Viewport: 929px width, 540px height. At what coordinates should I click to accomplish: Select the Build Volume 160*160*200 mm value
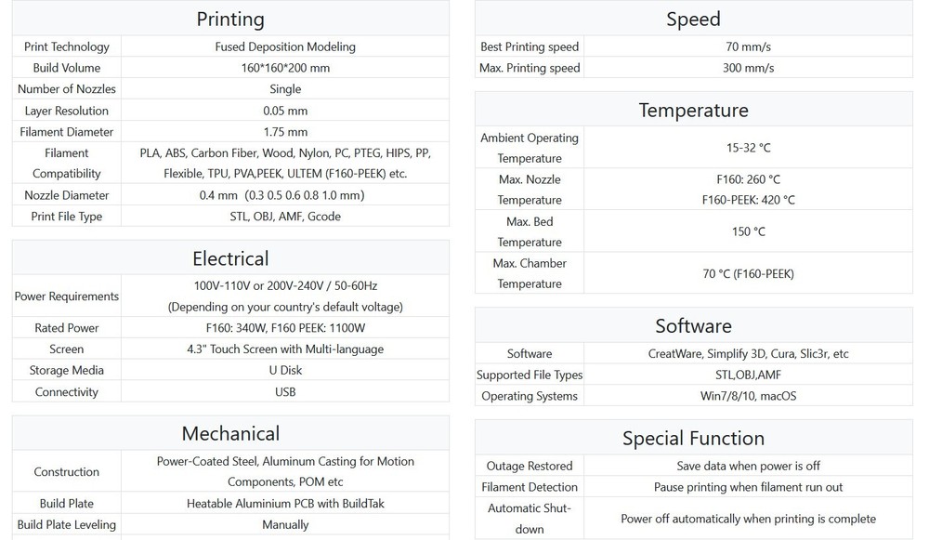pos(285,68)
